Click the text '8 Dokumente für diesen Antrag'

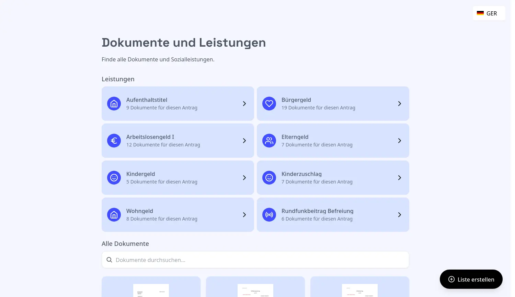pos(162,219)
